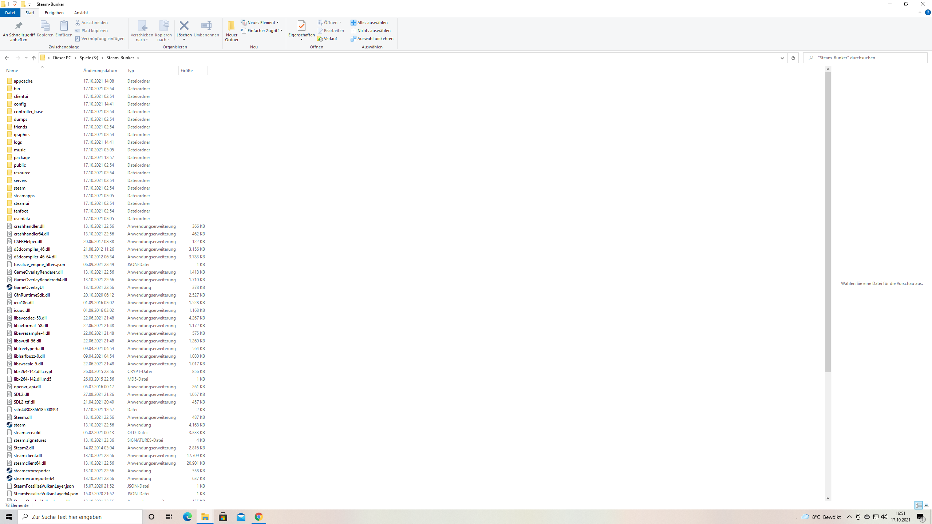Navigate up one folder level arrow
This screenshot has height=524, width=932.
(34, 58)
